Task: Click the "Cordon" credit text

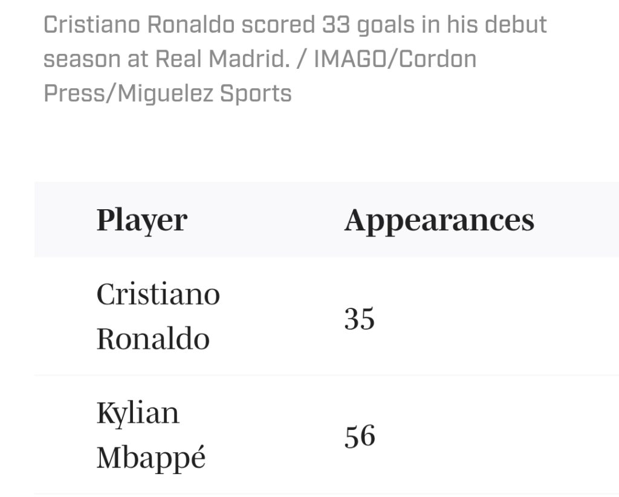Action: click(438, 59)
